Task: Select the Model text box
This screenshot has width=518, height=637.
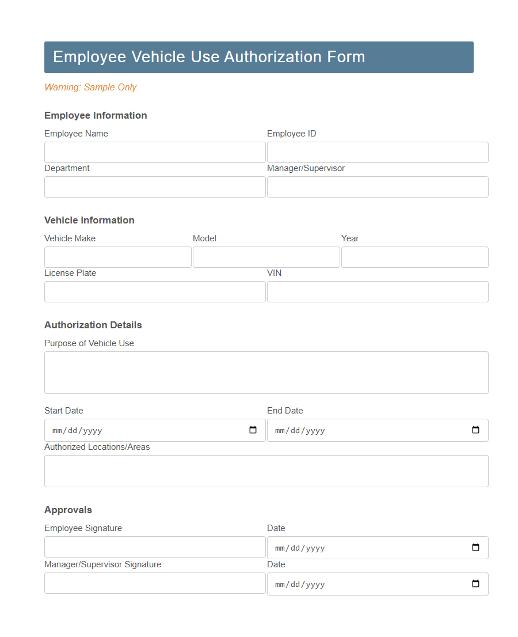Action: [x=266, y=257]
